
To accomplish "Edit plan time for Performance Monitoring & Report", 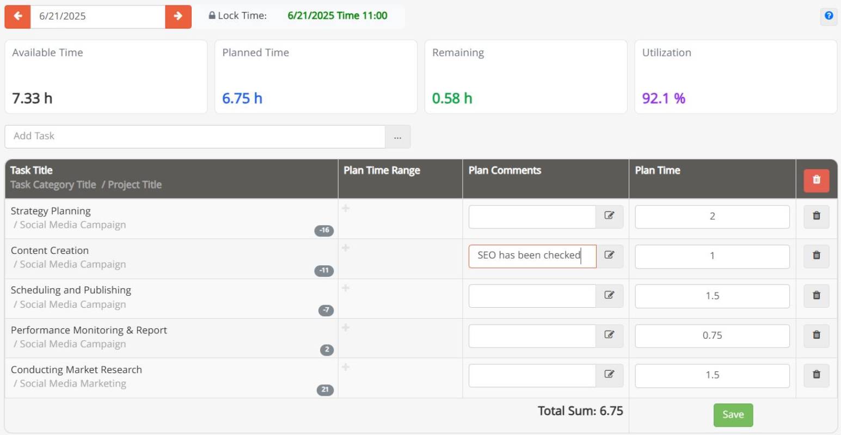I will click(712, 336).
